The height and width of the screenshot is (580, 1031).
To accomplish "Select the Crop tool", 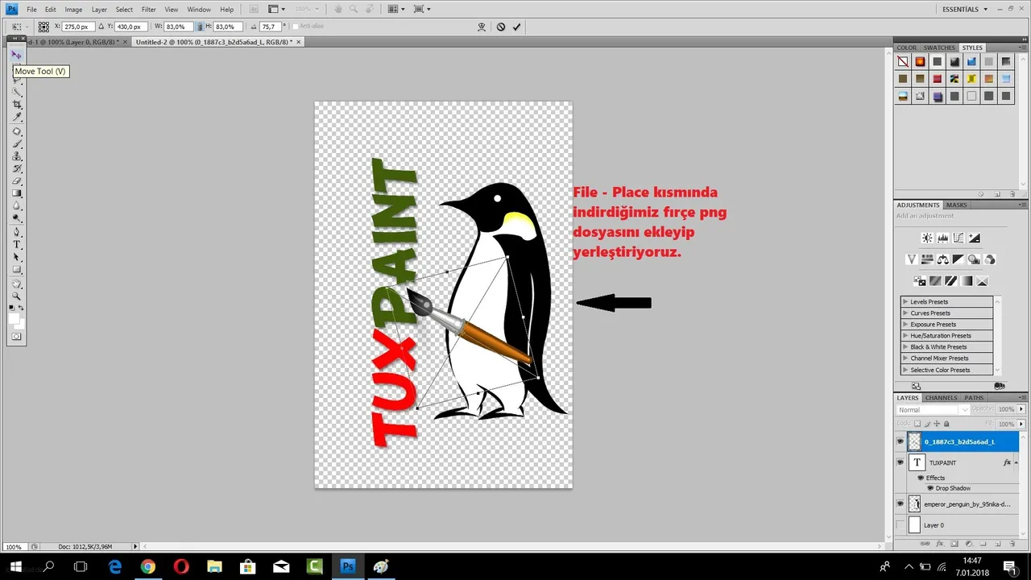I will point(16,105).
